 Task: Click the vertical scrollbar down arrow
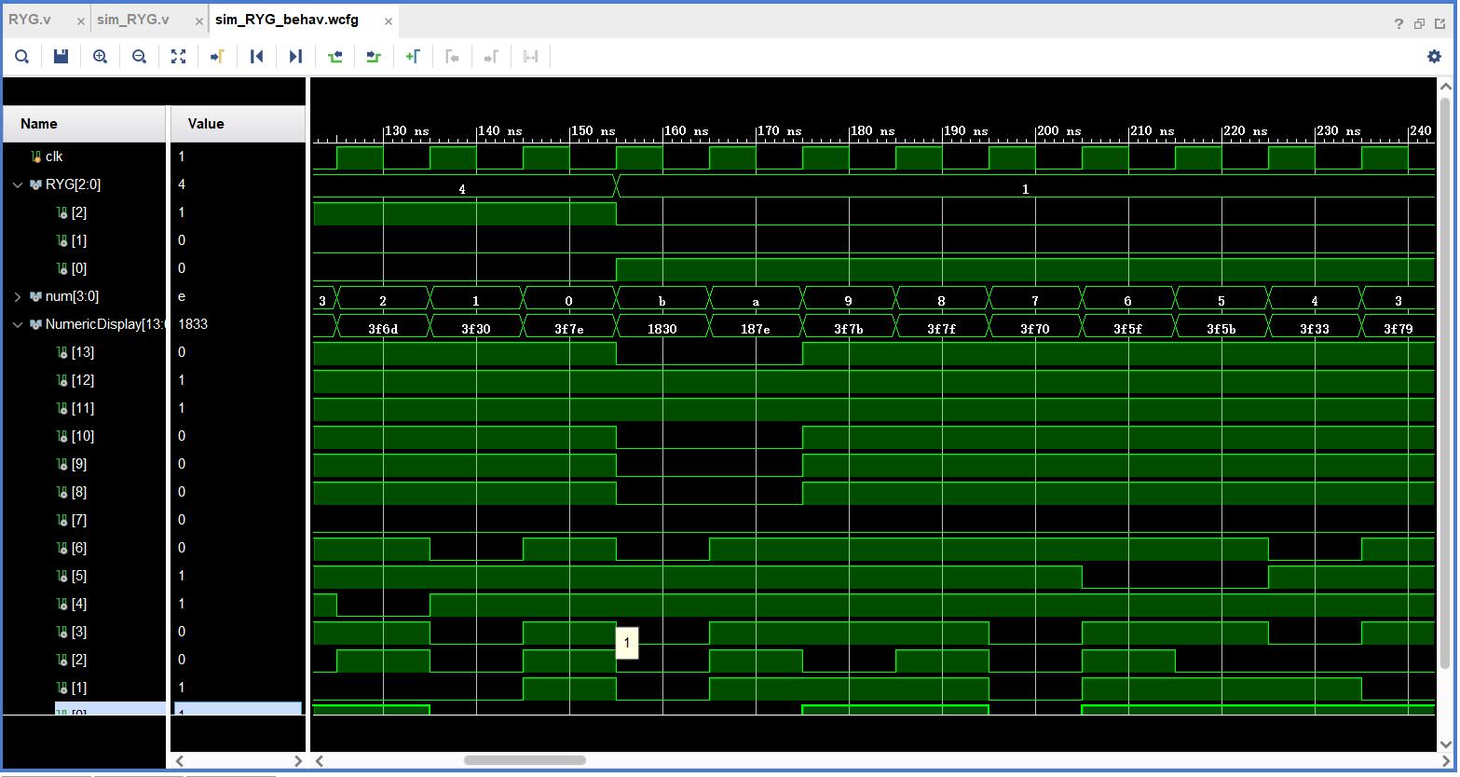1446,743
